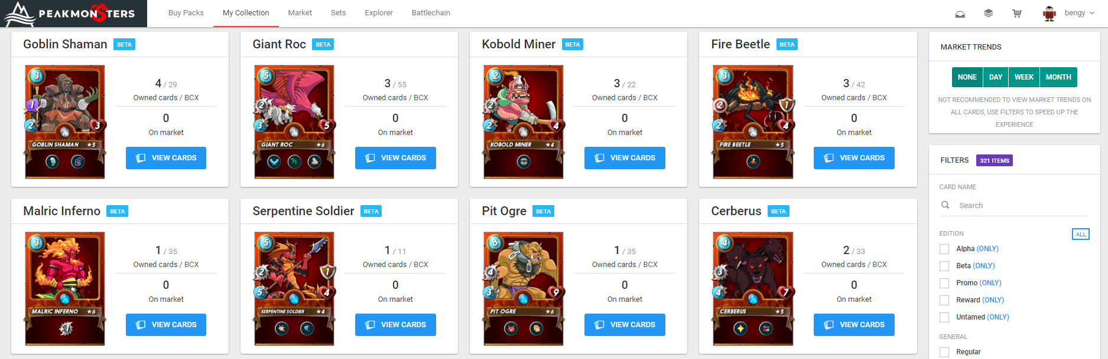Enable the Alpha edition checkbox

(944, 249)
